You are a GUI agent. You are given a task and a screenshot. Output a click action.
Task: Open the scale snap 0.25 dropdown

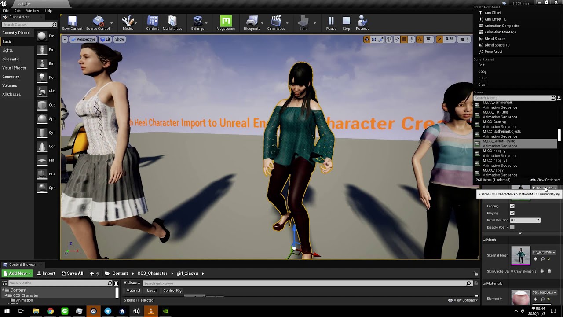click(x=450, y=39)
